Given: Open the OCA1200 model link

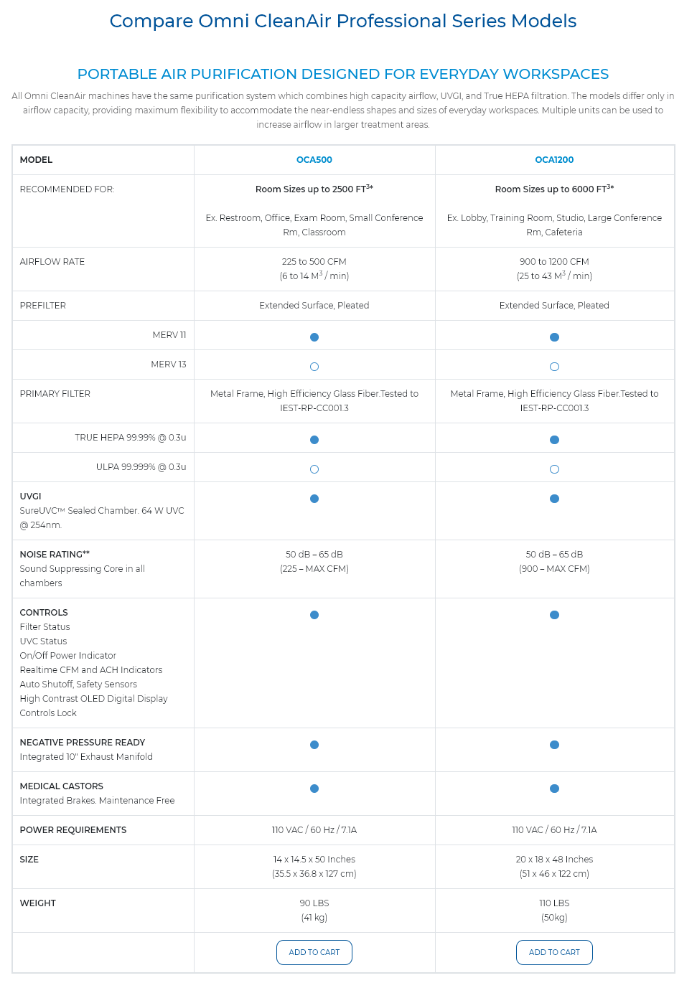Looking at the screenshot, I should (x=554, y=160).
